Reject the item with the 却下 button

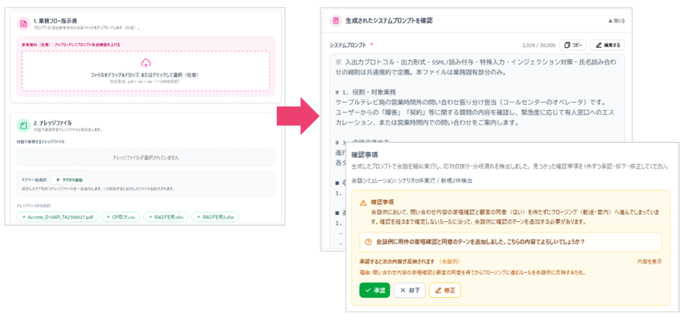410,291
